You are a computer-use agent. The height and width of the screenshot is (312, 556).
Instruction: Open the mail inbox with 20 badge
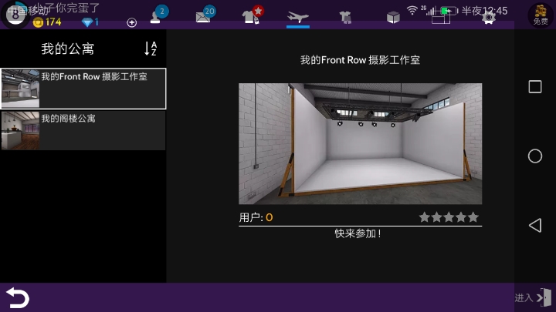click(205, 16)
